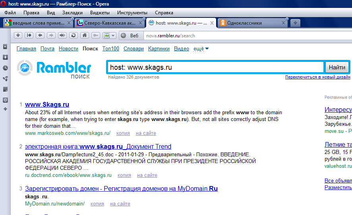
Task: Toggle the show images button
Action: (106, 35)
